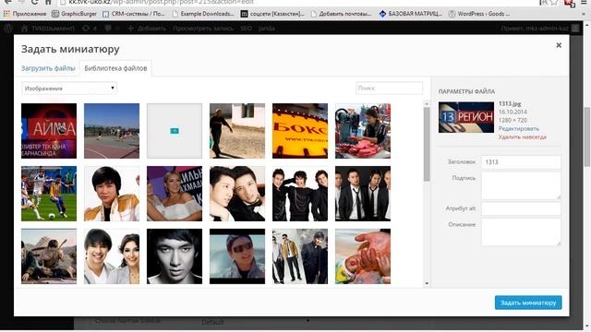Open the Изображения media type dropdown

[x=69, y=89]
